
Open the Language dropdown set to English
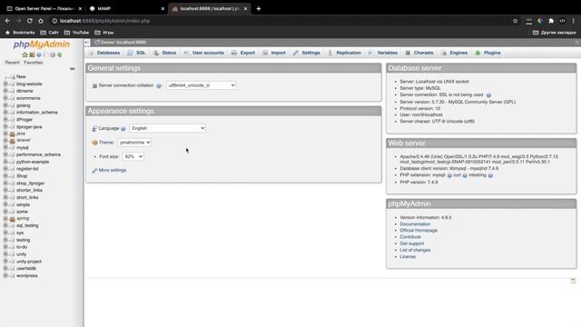(x=167, y=128)
